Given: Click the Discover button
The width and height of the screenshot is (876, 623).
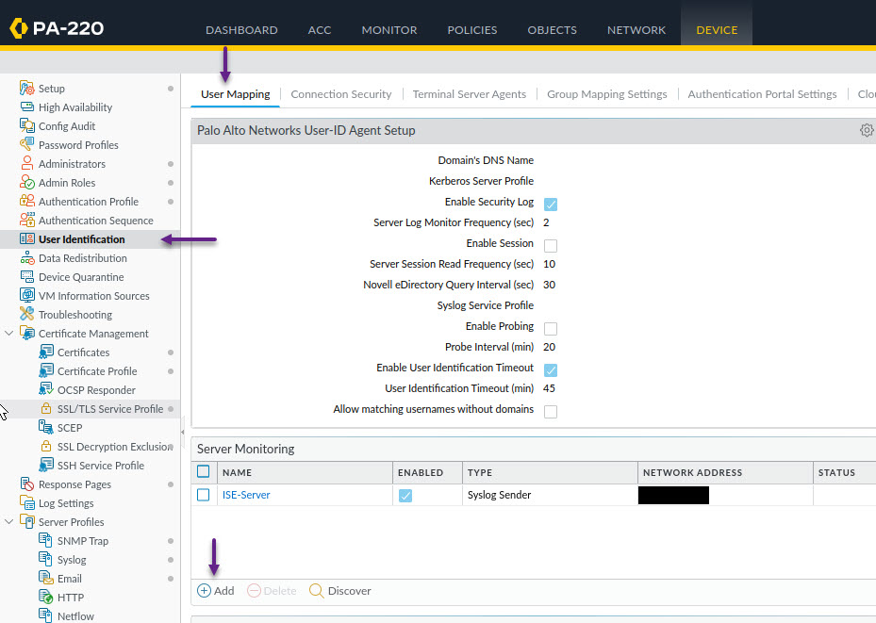Looking at the screenshot, I should point(340,591).
